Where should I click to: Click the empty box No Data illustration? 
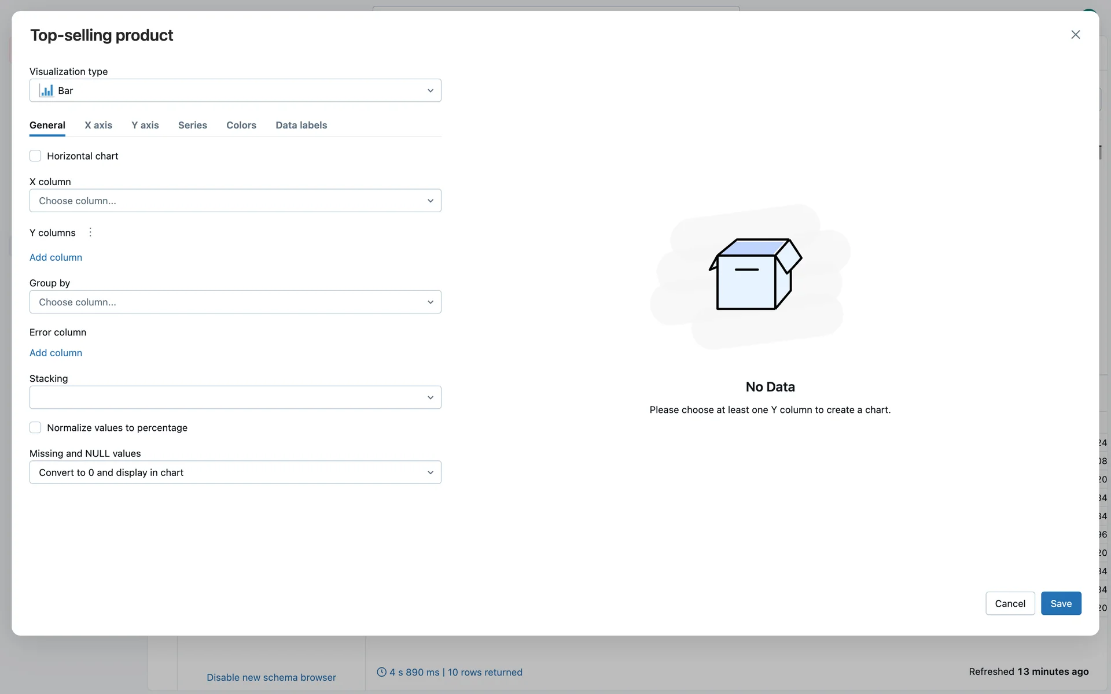coord(755,274)
